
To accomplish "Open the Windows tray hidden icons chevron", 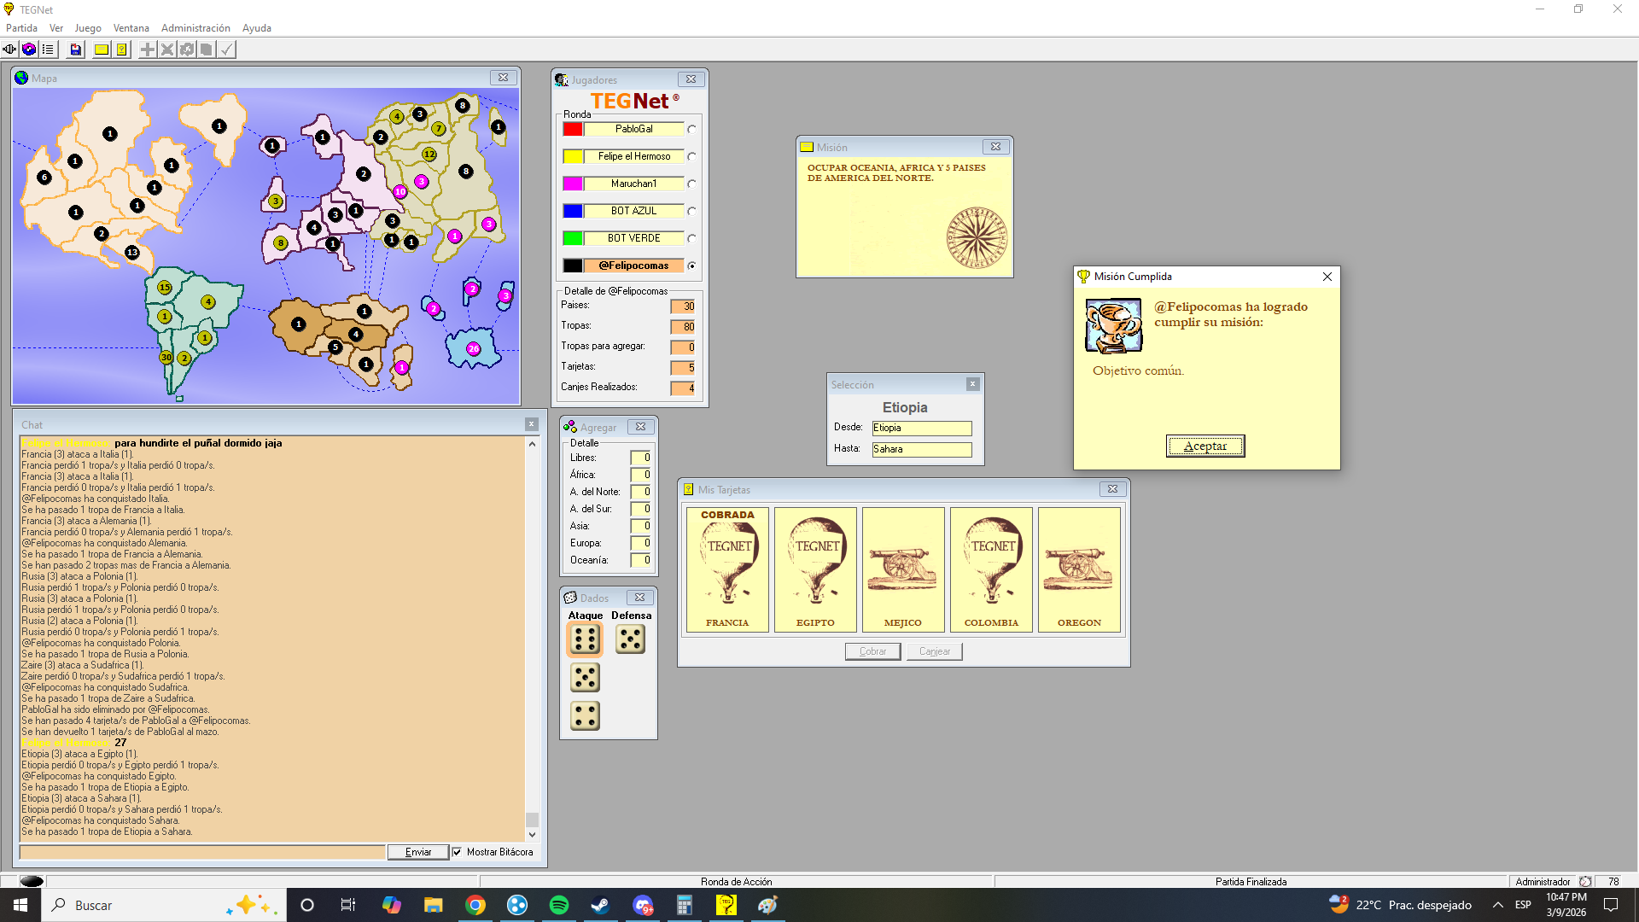I will pos(1498,905).
